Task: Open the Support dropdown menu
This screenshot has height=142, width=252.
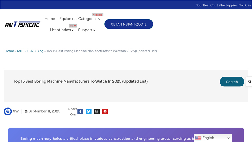Action: (x=86, y=30)
